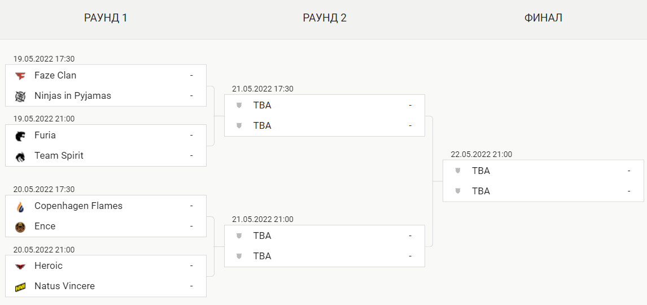647x305 pixels.
Task: Click the Team Spirit dragon logo
Action: pyautogui.click(x=20, y=156)
